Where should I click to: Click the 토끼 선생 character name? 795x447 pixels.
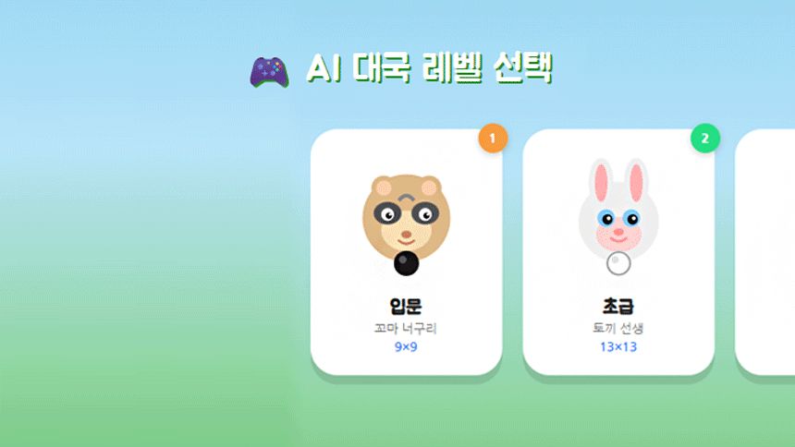tap(618, 329)
